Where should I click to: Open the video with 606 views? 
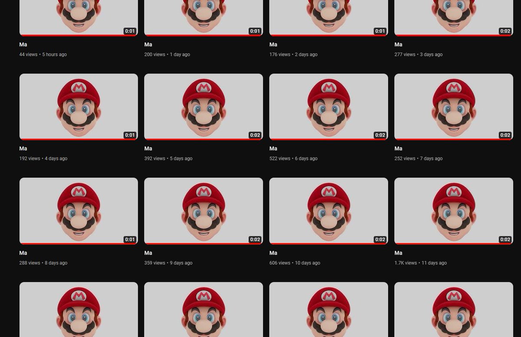click(328, 211)
